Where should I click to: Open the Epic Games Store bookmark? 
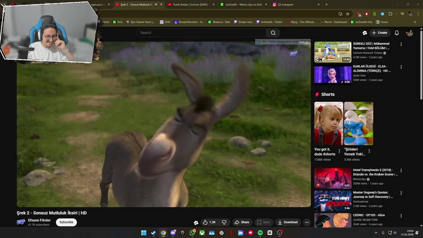point(140,22)
